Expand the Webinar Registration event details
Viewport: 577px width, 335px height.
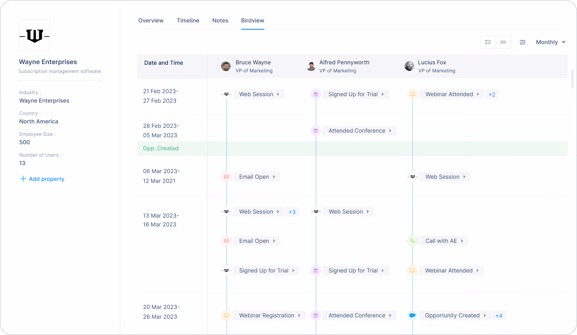299,315
